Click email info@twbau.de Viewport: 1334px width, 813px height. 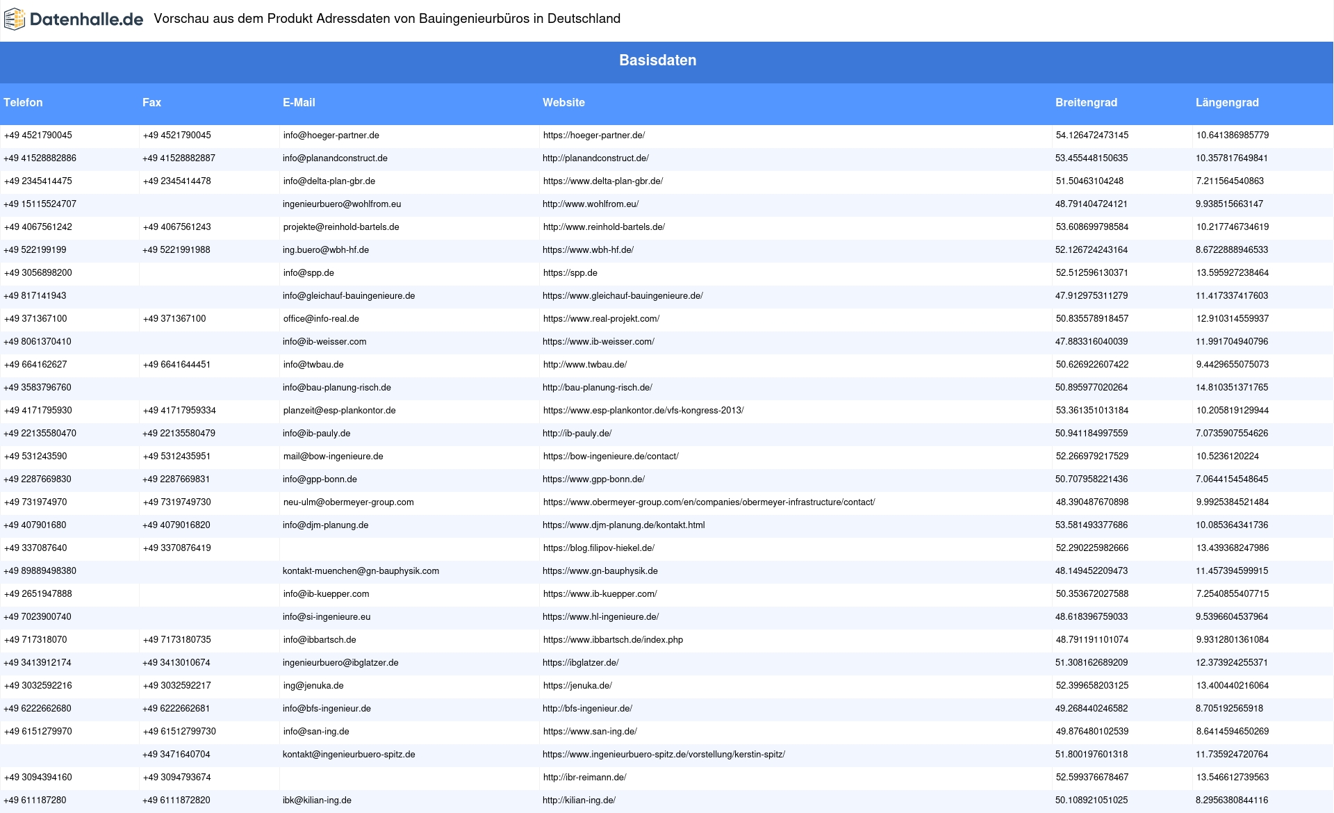(x=313, y=365)
